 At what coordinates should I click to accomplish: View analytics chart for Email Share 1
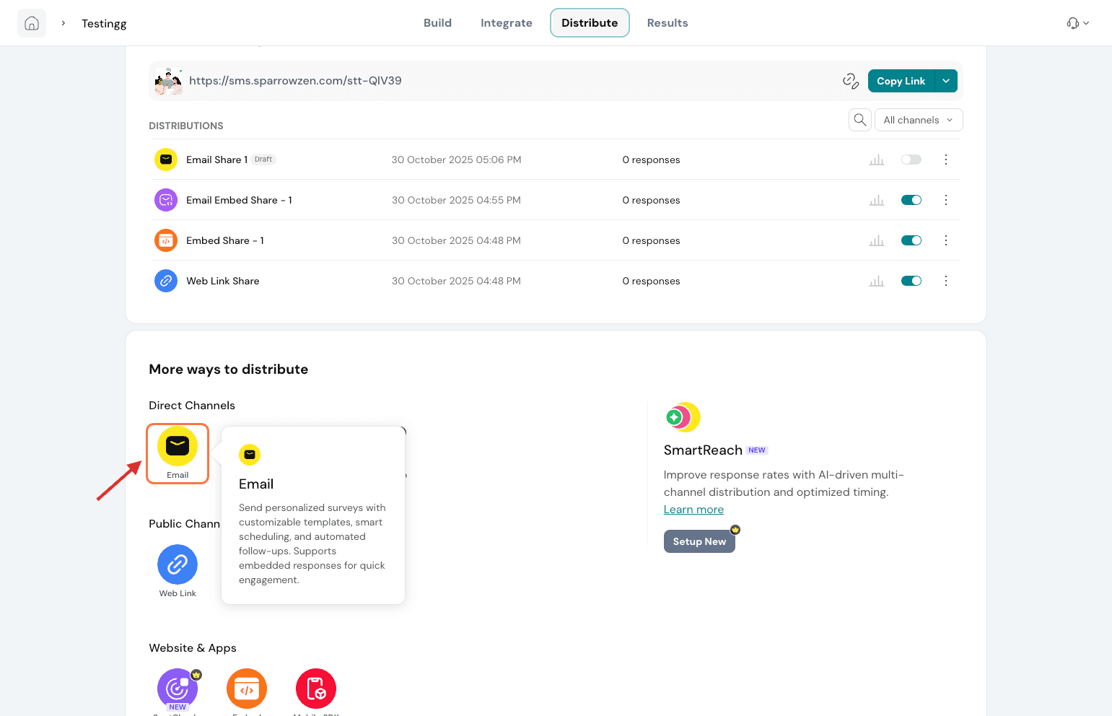876,160
